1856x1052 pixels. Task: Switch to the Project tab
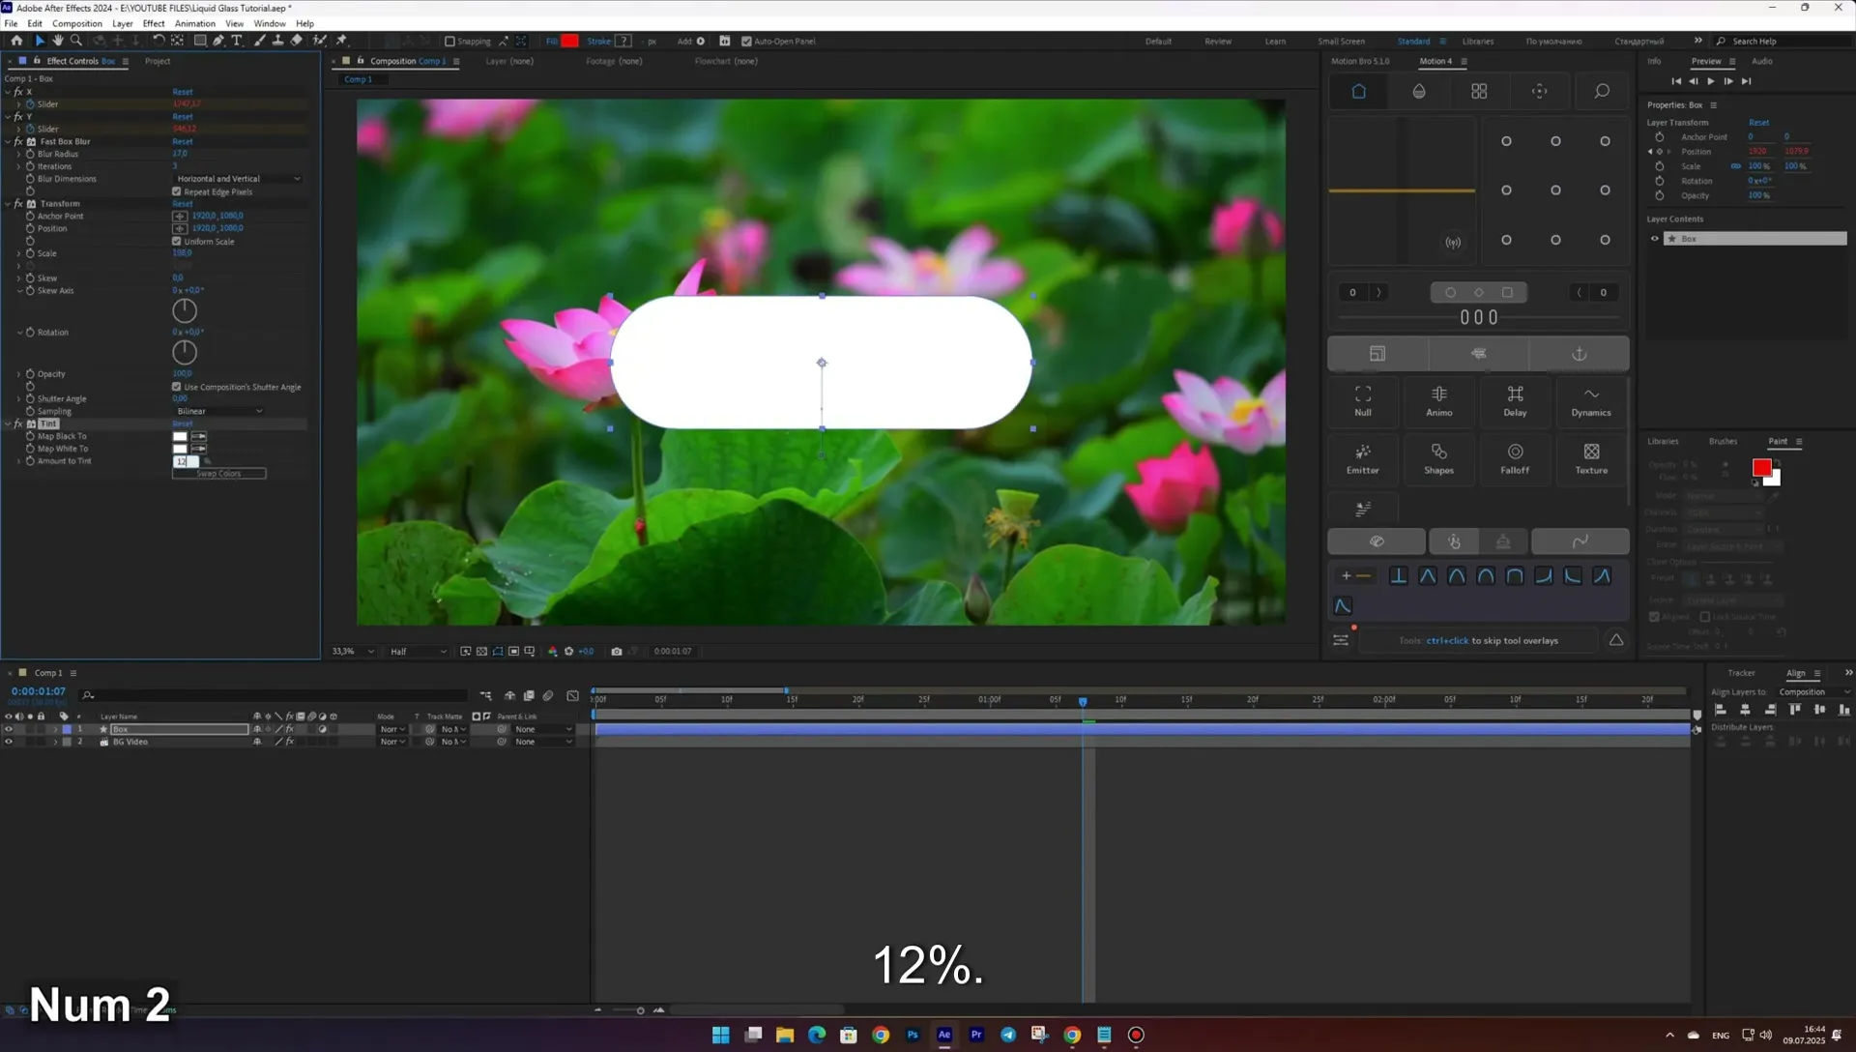pos(158,61)
